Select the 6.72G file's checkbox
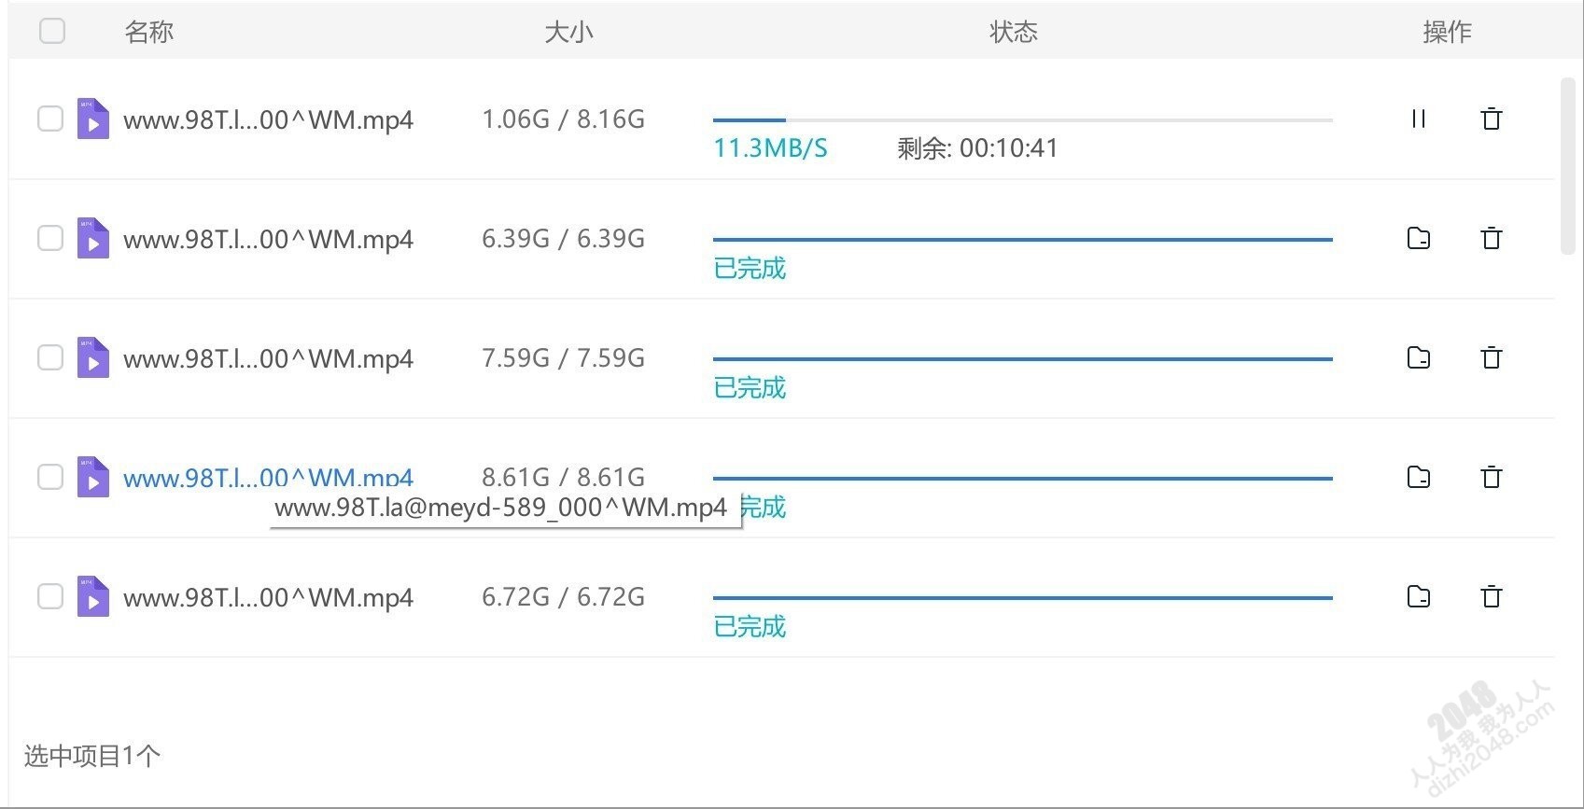This screenshot has height=809, width=1584. tap(50, 596)
